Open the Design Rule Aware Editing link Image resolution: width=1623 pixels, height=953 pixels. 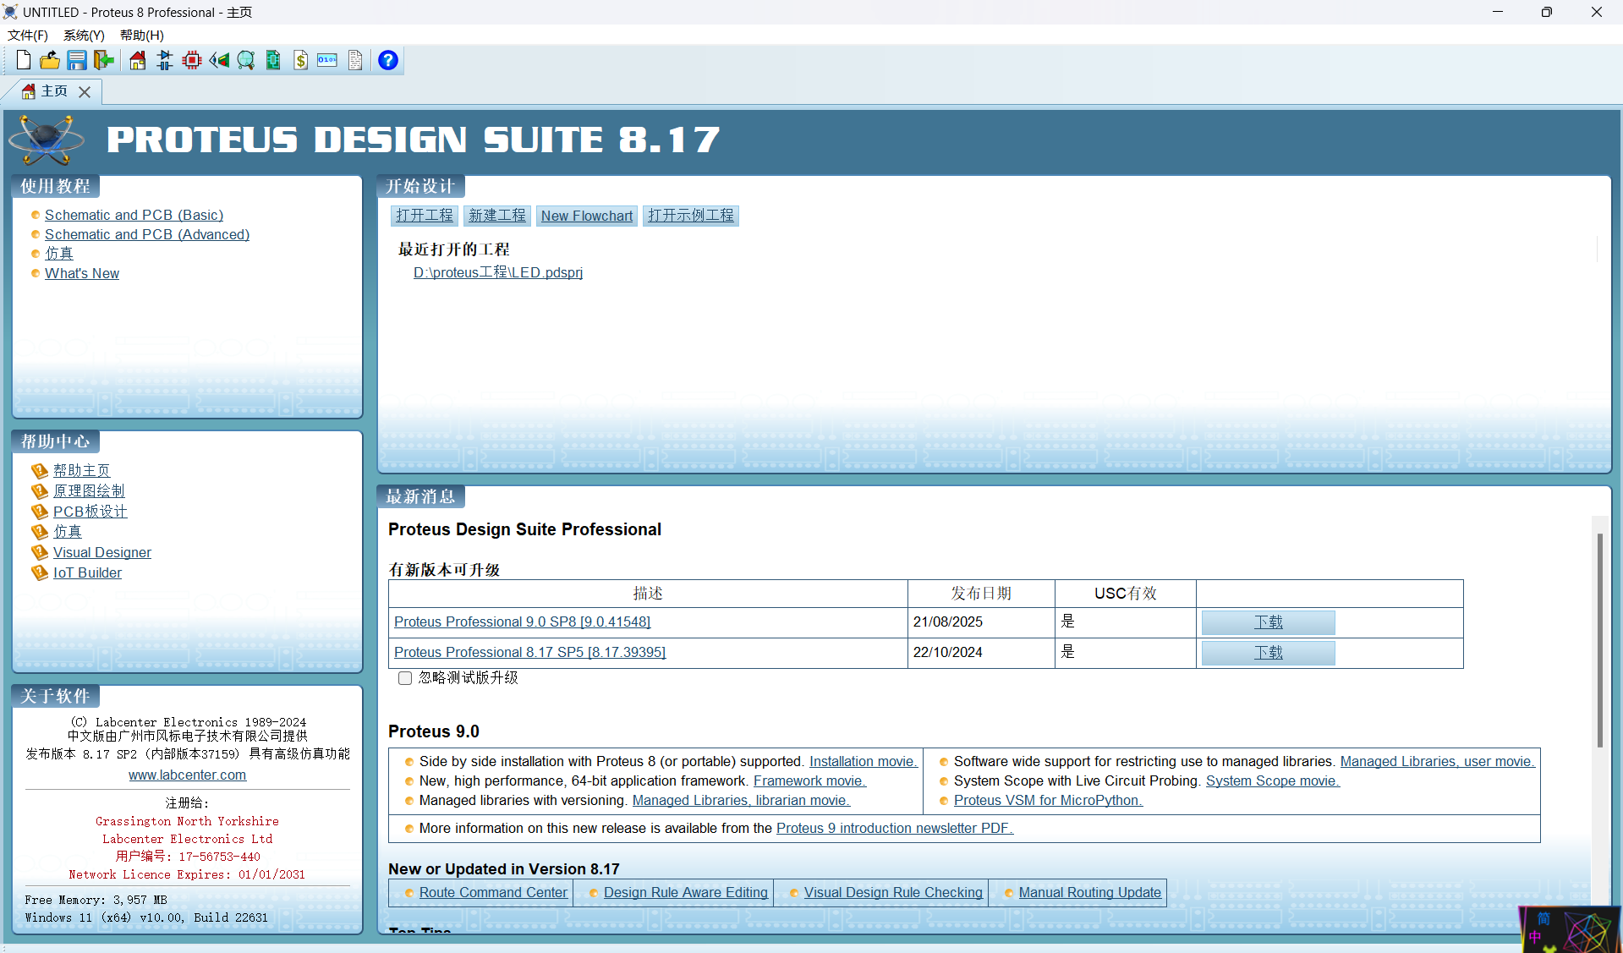[x=686, y=892]
